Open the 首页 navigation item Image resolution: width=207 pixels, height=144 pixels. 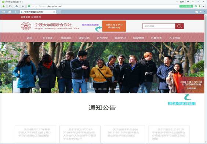click(30, 38)
